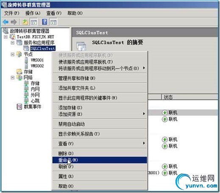This screenshot has width=220, height=193.
Task: Select the 外网 network label
Action: 35,95
